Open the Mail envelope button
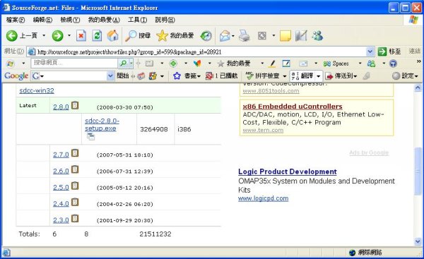Screen dimensions: 424x259 pyautogui.click(x=225, y=36)
